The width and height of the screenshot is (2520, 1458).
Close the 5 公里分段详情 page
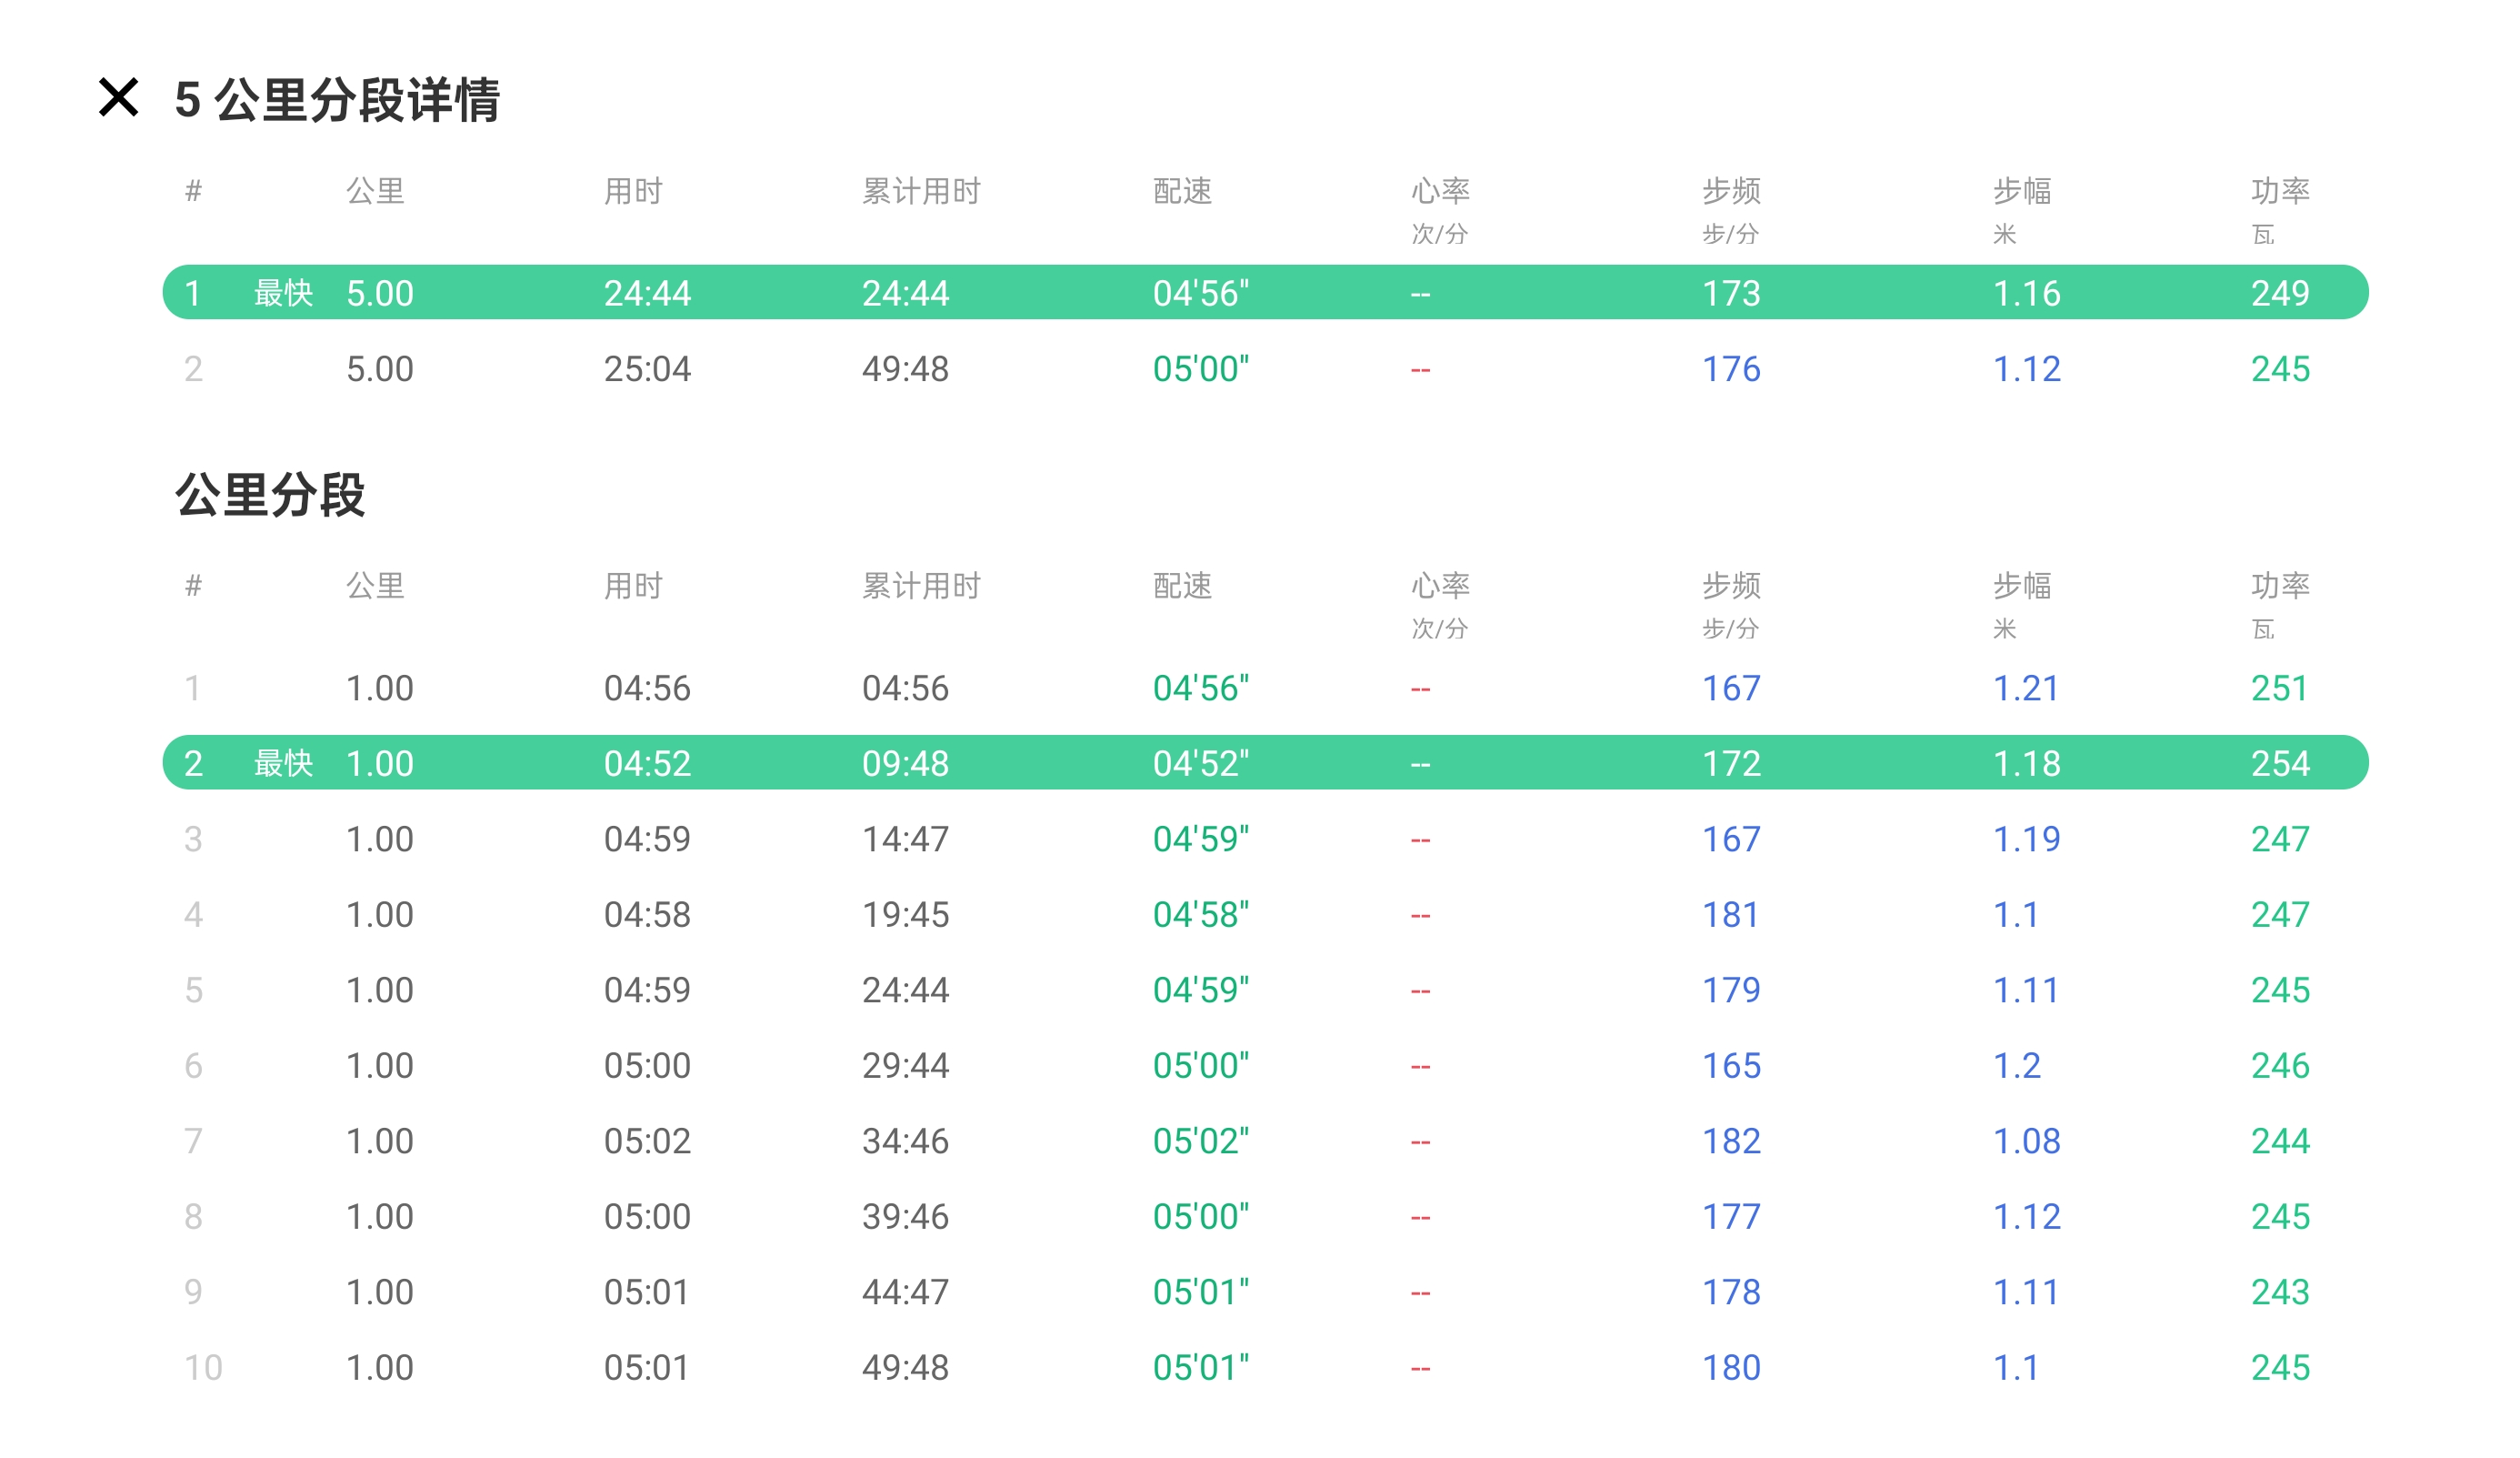[118, 98]
